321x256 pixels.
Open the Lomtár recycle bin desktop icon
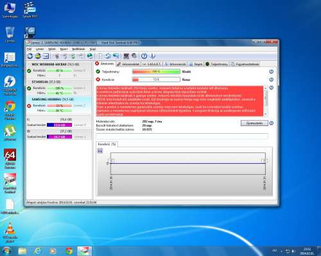pos(10,34)
